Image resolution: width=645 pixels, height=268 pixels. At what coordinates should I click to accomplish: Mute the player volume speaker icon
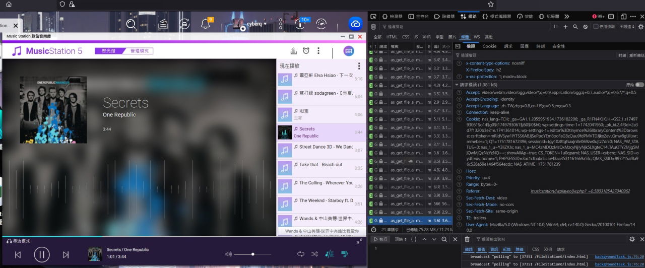[x=228, y=254]
